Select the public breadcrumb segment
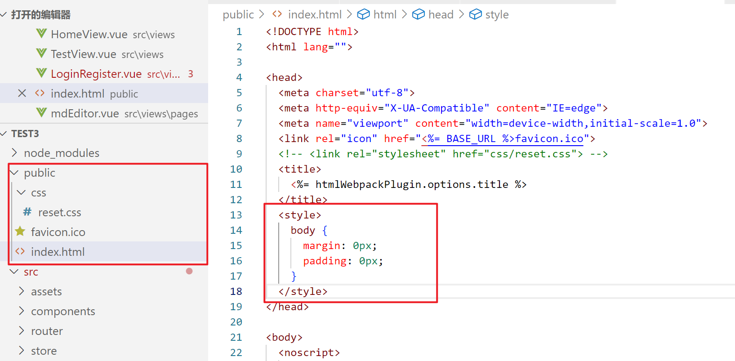 (x=238, y=14)
